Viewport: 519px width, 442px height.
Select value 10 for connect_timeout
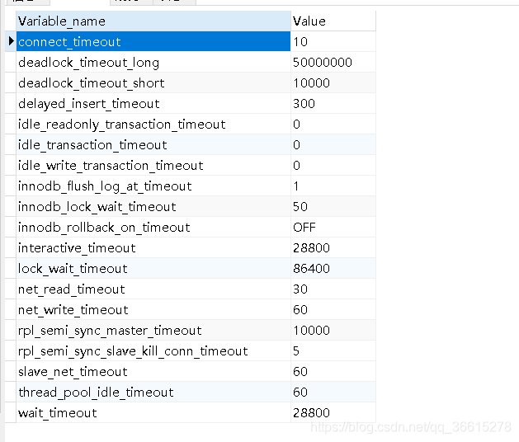click(x=333, y=42)
